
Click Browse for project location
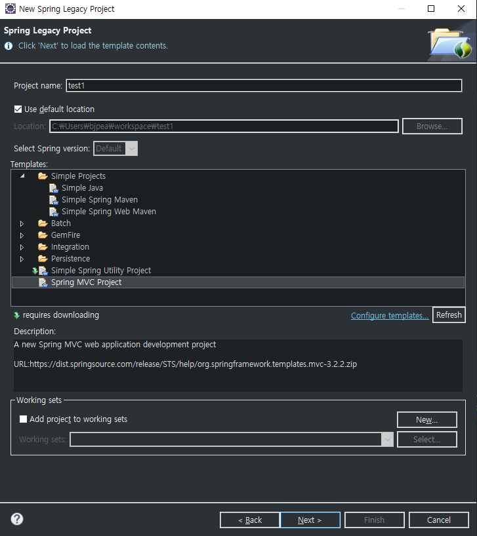pos(432,126)
